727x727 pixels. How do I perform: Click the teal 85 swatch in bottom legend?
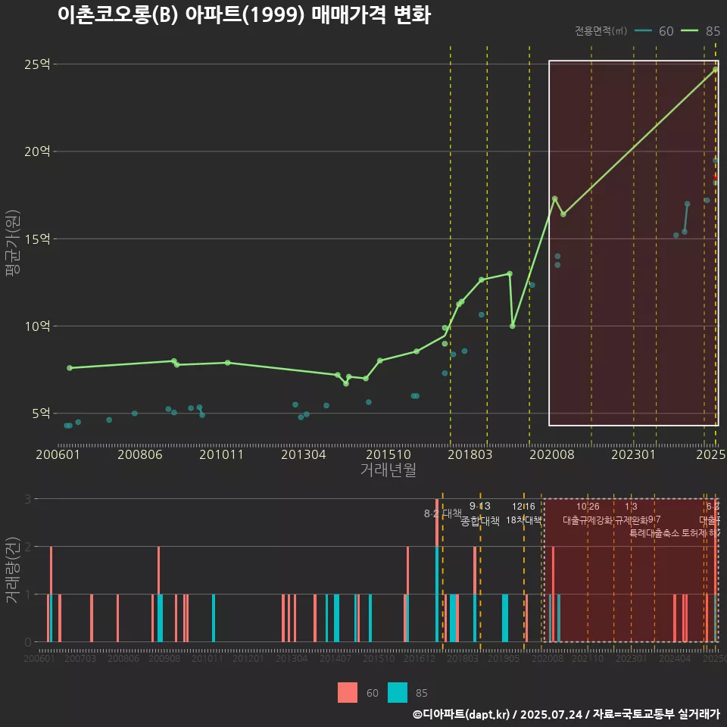point(398,692)
